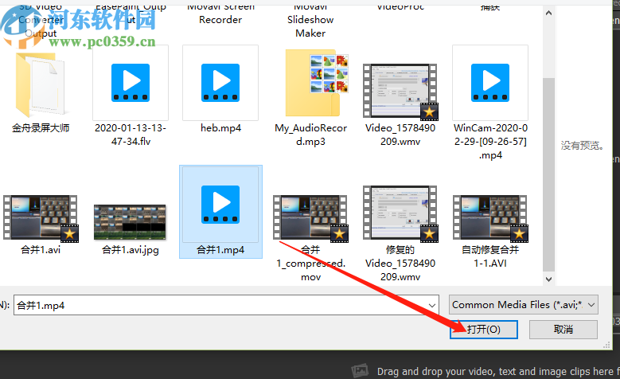The image size is (620, 379).
Task: Click the 金舟录屏大师 folder name label
Action: click(x=41, y=127)
